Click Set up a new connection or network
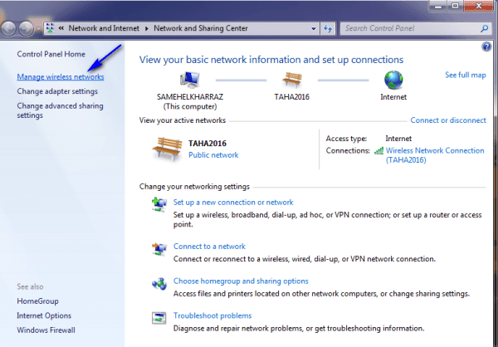 click(232, 202)
